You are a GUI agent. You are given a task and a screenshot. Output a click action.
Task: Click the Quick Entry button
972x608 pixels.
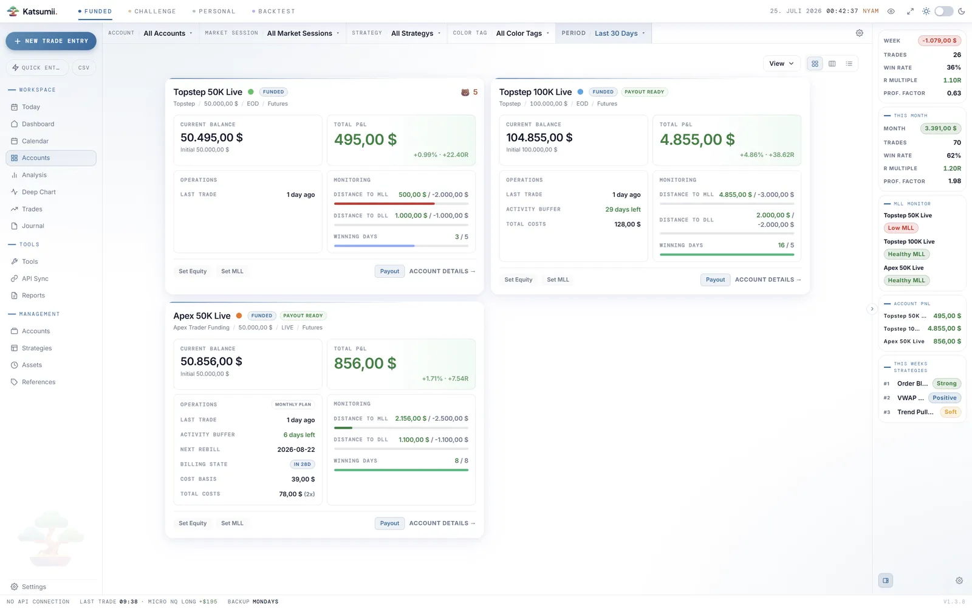(37, 67)
